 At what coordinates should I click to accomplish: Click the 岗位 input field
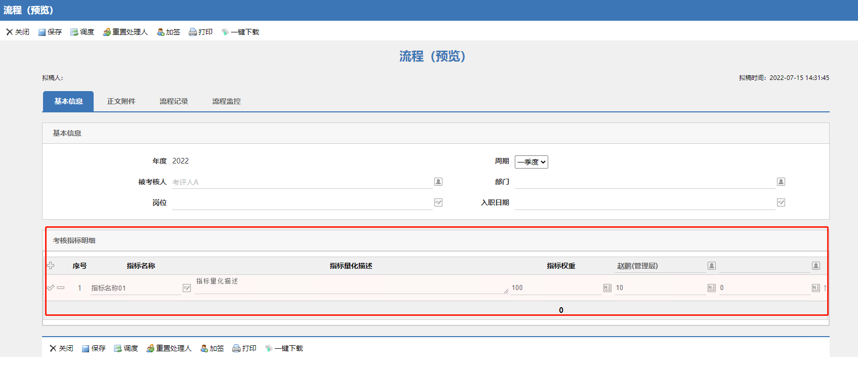coord(302,203)
